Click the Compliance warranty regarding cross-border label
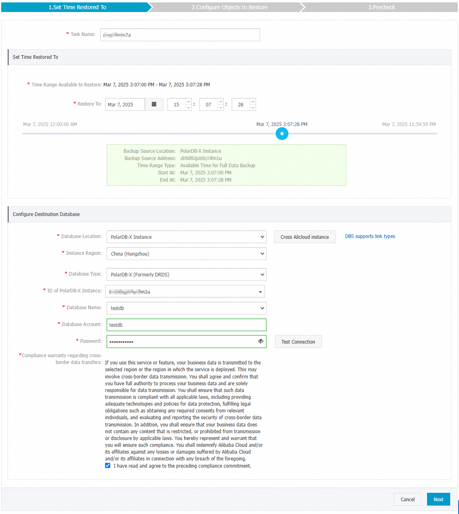The height and width of the screenshot is (514, 459). [x=60, y=359]
